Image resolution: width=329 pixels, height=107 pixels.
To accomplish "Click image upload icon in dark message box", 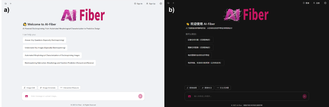I will pos(190,96).
